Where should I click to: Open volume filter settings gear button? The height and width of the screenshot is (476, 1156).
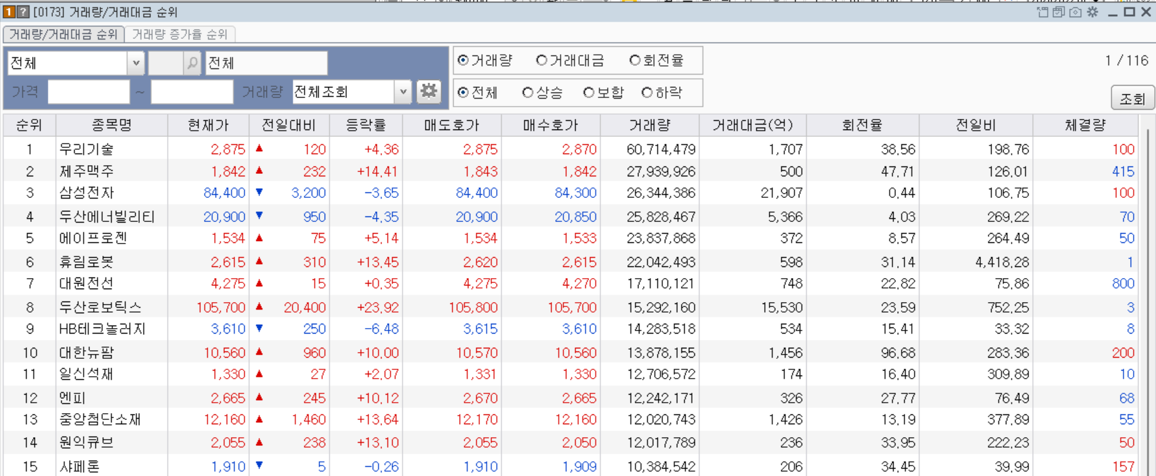click(x=428, y=92)
